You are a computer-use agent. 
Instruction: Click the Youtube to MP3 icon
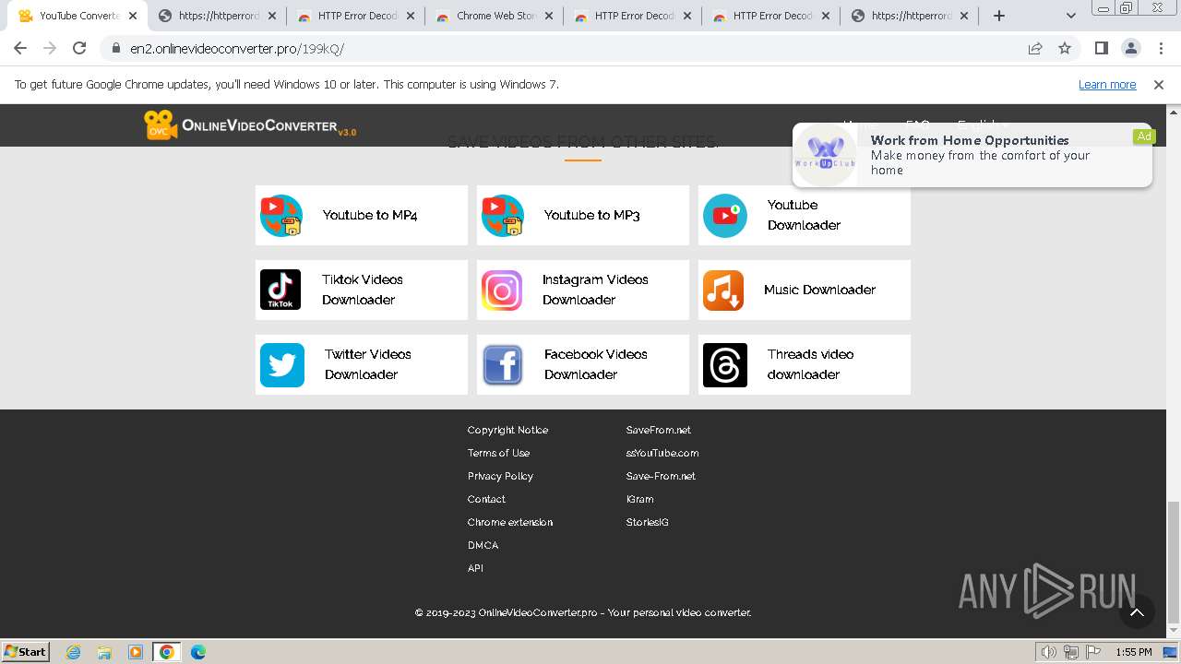[x=503, y=216]
